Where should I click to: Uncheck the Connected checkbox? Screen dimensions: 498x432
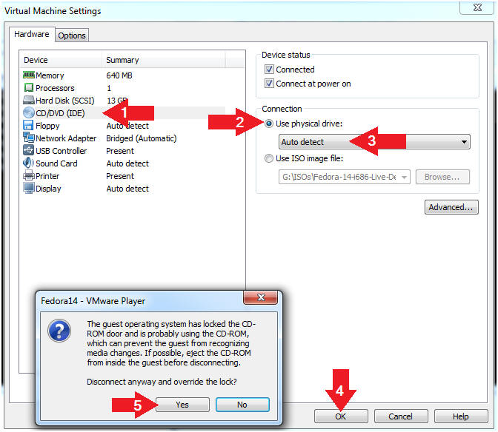tap(269, 69)
